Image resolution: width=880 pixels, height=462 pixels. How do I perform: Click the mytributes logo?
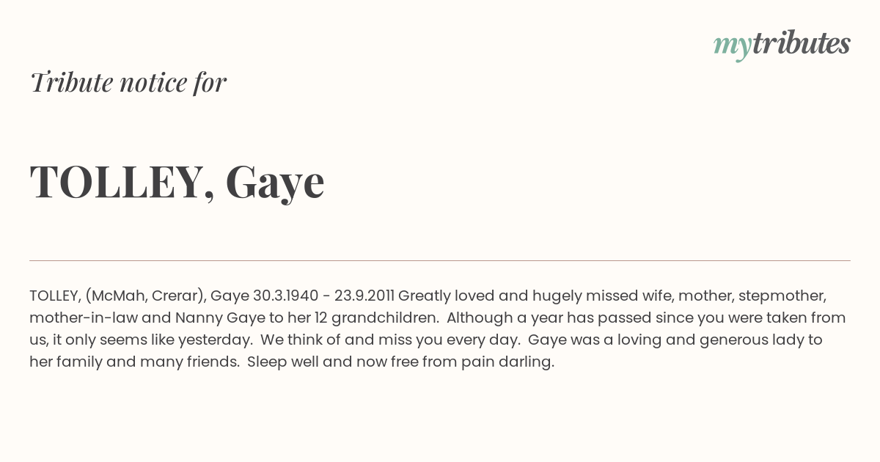click(782, 45)
